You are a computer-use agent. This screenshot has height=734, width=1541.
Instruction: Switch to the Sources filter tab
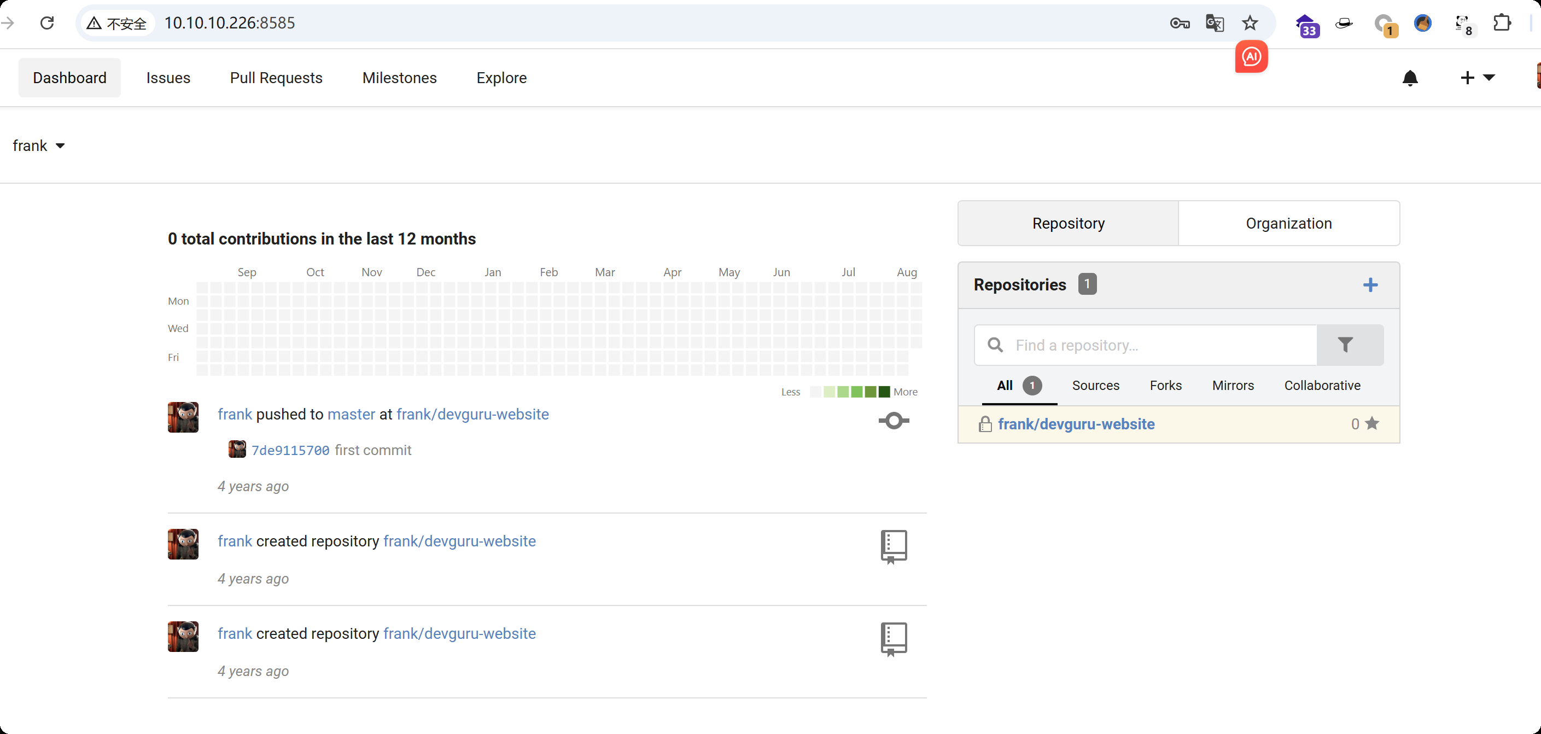pyautogui.click(x=1095, y=385)
